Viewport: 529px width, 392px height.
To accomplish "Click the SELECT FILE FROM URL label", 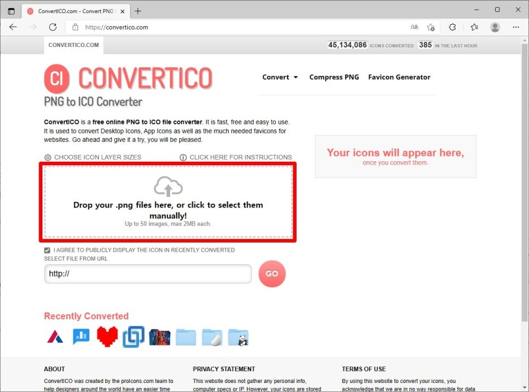I will [76, 259].
